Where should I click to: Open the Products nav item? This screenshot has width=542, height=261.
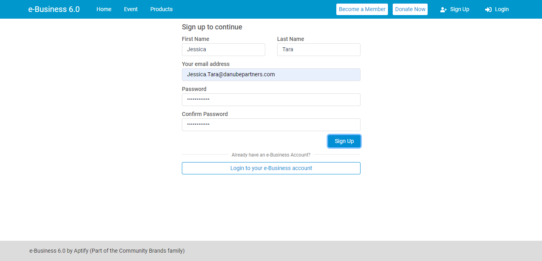(x=162, y=9)
